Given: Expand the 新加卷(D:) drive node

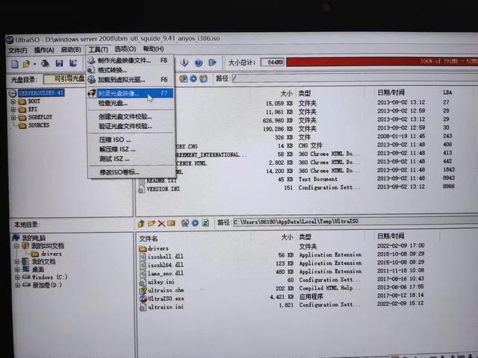Looking at the screenshot, I should (x=18, y=285).
